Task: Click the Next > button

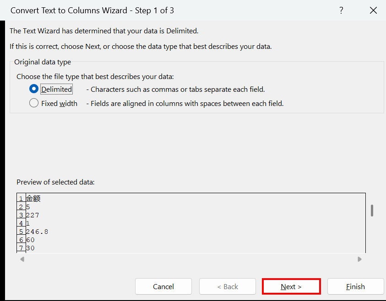Action: (x=291, y=286)
